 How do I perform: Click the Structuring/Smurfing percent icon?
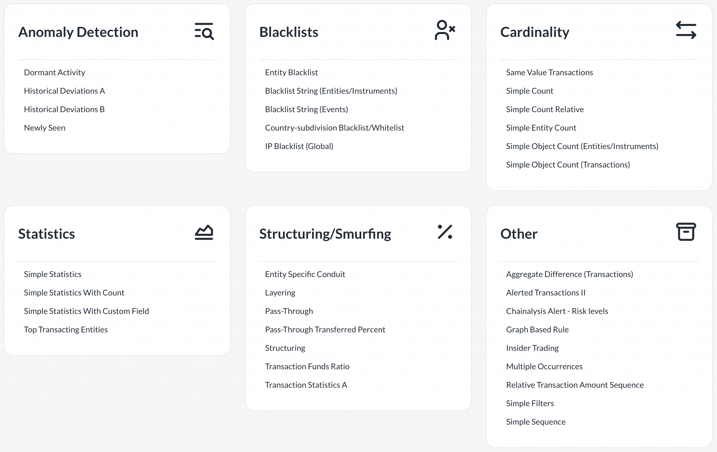coord(445,232)
